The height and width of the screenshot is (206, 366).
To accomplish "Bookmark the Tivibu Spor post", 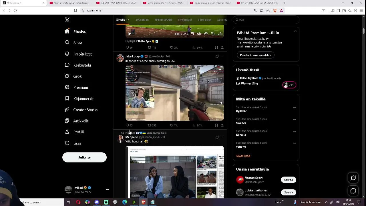I will [216, 47].
